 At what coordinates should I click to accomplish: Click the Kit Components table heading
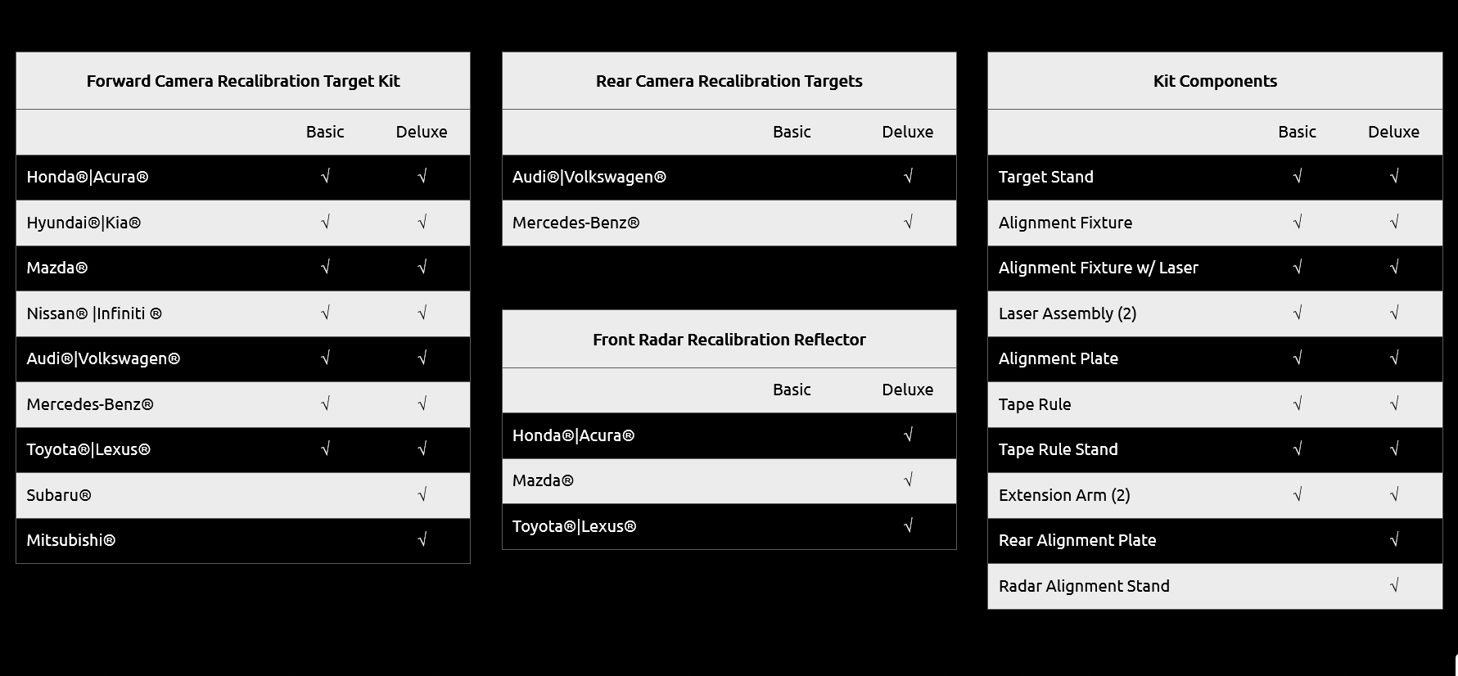pyautogui.click(x=1215, y=81)
